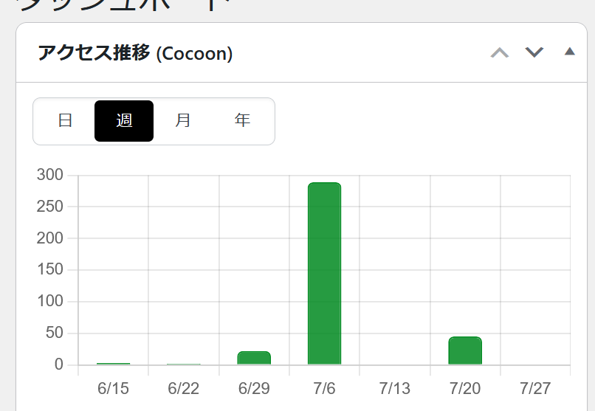Click the tall 7/6 bar
This screenshot has width=595, height=411.
coord(324,273)
